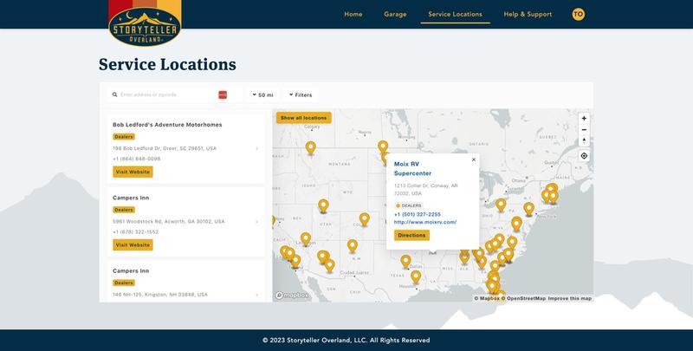The image size is (693, 351).
Task: Open the Mapbox attribution link
Action: (x=487, y=298)
